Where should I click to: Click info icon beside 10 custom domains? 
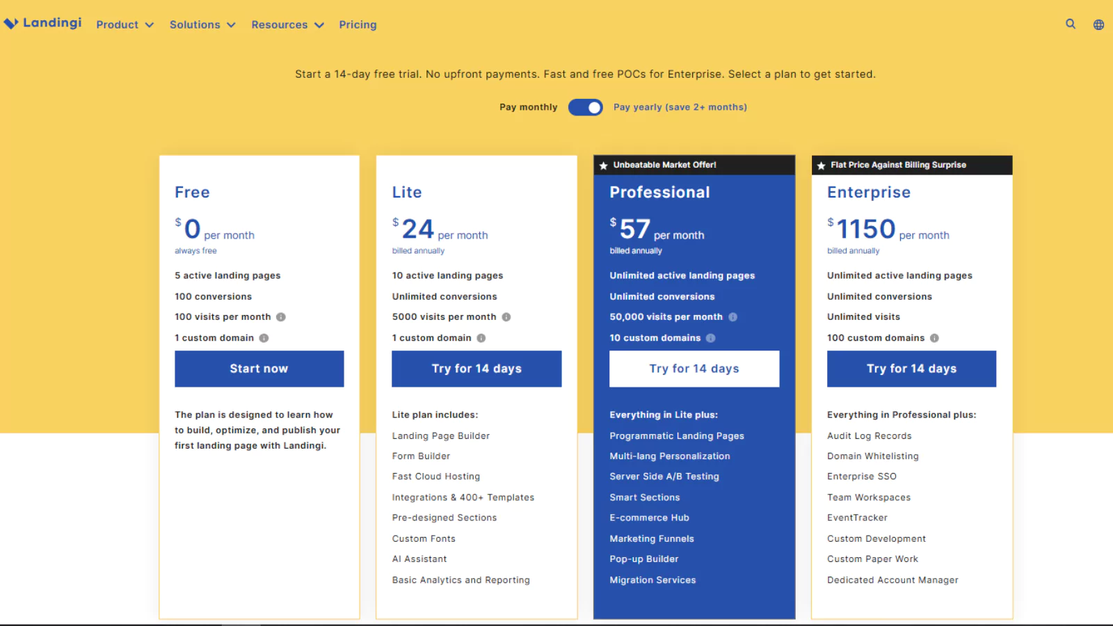(x=710, y=338)
